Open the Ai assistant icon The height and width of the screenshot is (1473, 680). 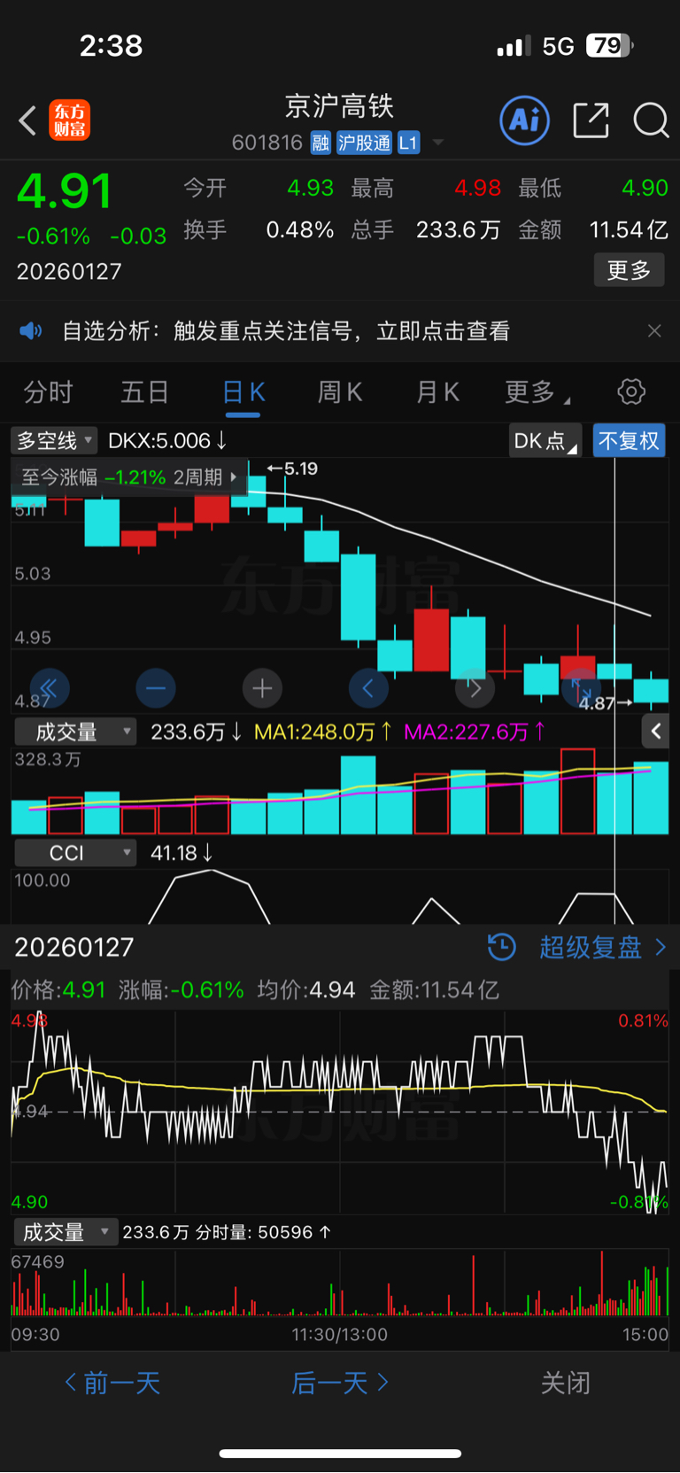[x=525, y=120]
